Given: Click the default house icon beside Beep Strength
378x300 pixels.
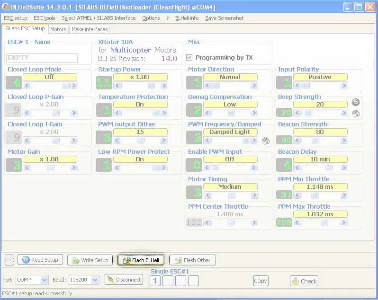Looking at the screenshot, I should (x=356, y=113).
